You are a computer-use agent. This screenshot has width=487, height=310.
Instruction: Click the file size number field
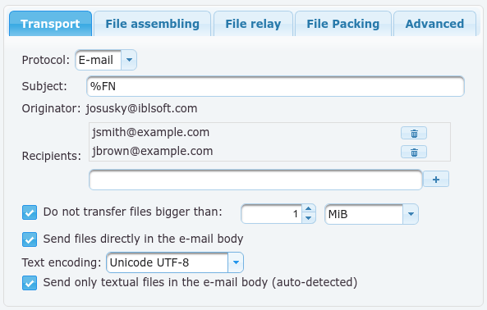coord(271,214)
